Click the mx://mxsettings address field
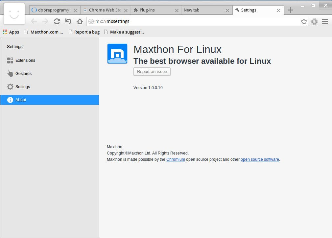332x238 pixels. (x=197, y=21)
